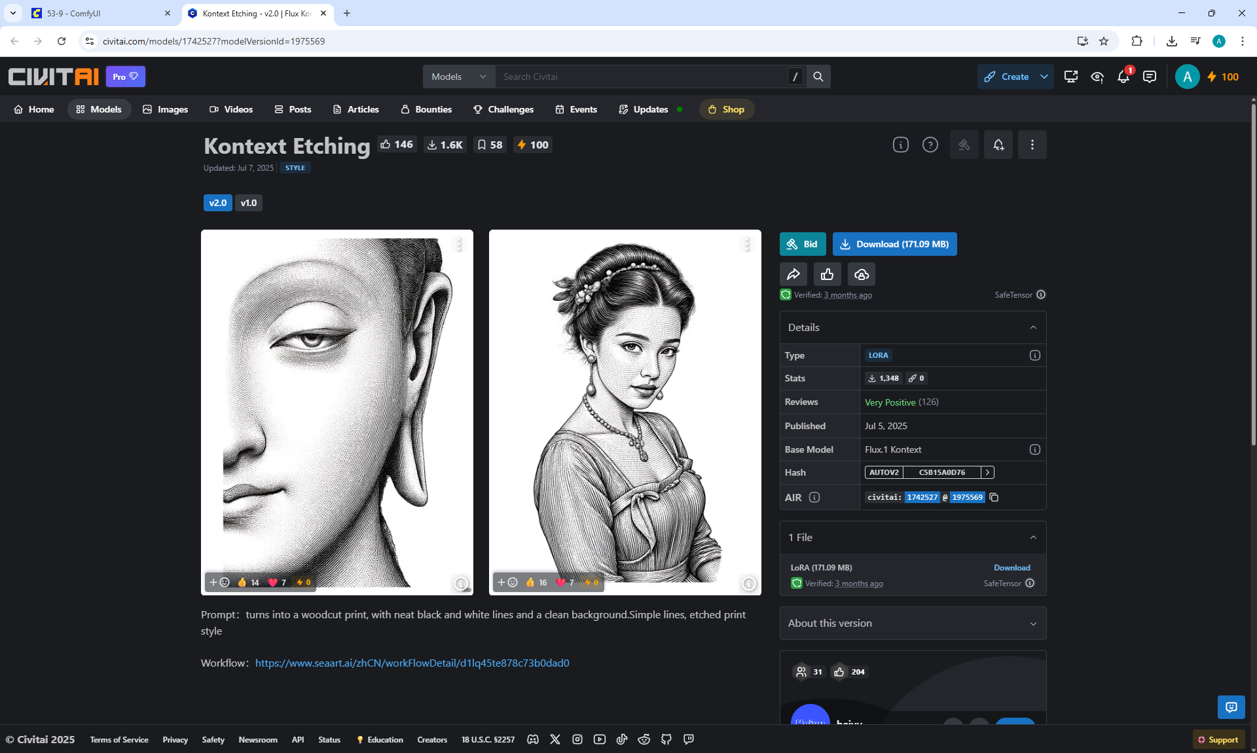1257x753 pixels.
Task: Click the GitHub icon in footer
Action: pos(666,739)
